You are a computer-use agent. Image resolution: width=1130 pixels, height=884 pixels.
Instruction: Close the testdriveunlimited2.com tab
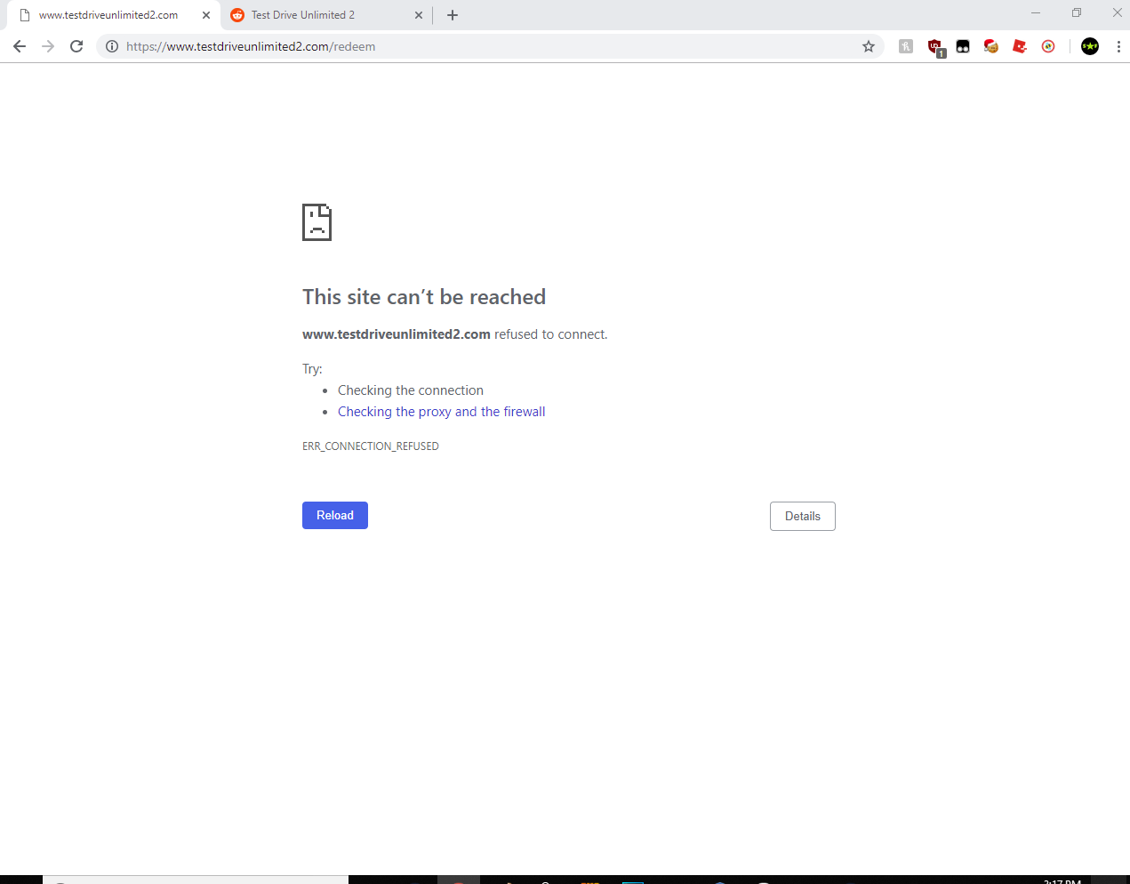tap(206, 15)
